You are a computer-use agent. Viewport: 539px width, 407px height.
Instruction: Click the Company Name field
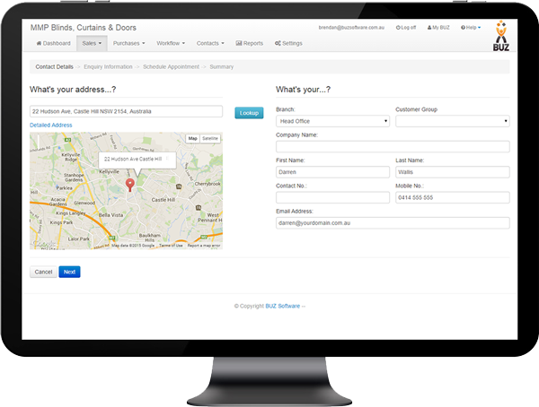pyautogui.click(x=393, y=146)
